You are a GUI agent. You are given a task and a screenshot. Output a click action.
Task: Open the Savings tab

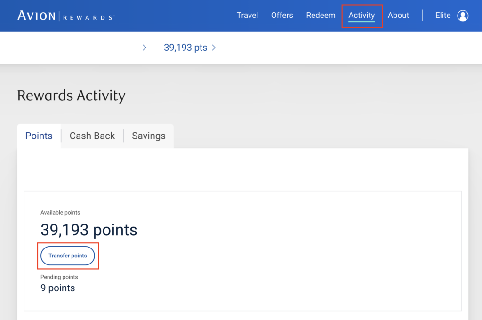(x=149, y=136)
